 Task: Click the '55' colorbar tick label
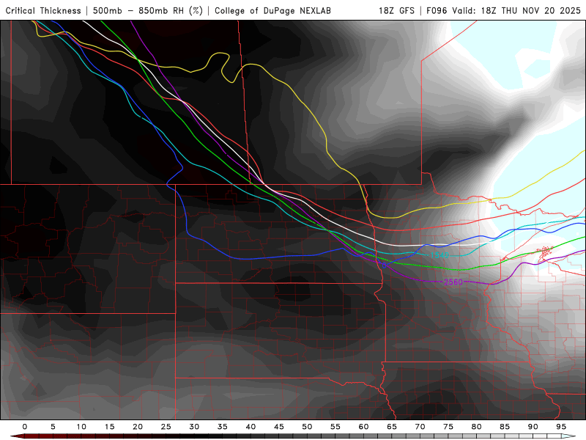335,427
